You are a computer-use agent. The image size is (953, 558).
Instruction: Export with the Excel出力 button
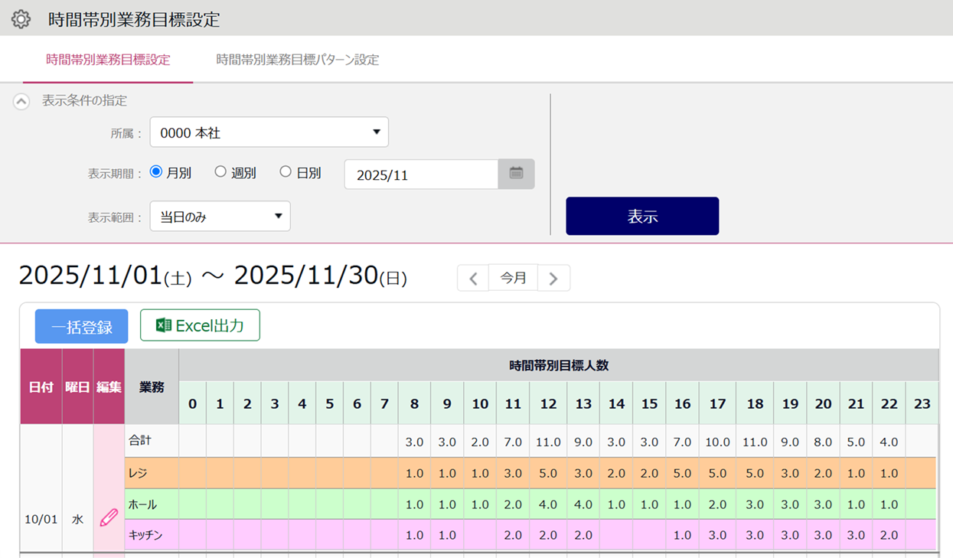point(200,325)
